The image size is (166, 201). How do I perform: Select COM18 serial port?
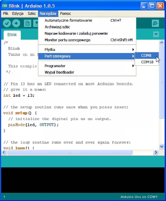147,62
